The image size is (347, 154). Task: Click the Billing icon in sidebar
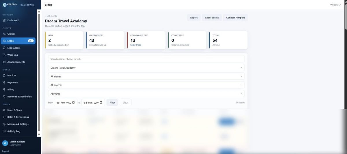pos(4,89)
